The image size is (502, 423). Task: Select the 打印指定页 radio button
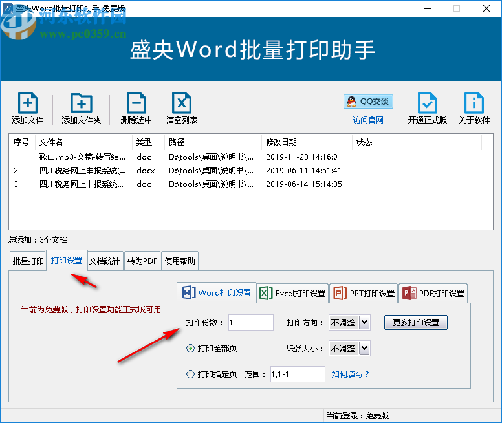tap(190, 374)
